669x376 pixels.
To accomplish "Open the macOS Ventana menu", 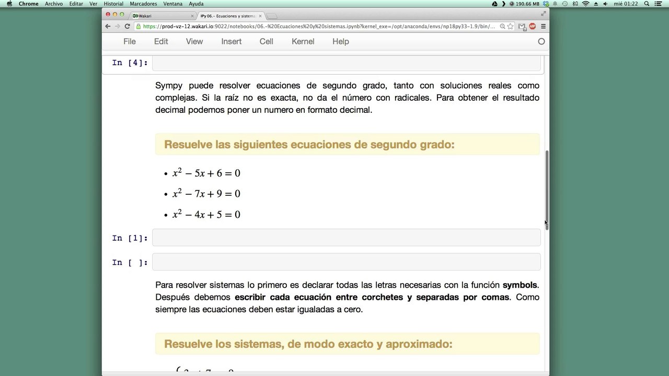I will coord(173,4).
